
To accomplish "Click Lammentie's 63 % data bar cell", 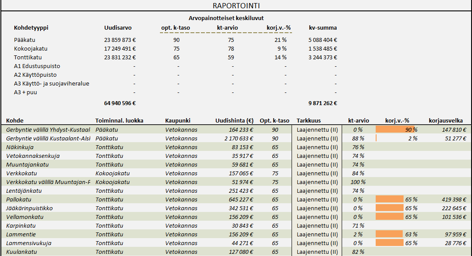I will [x=397, y=234].
